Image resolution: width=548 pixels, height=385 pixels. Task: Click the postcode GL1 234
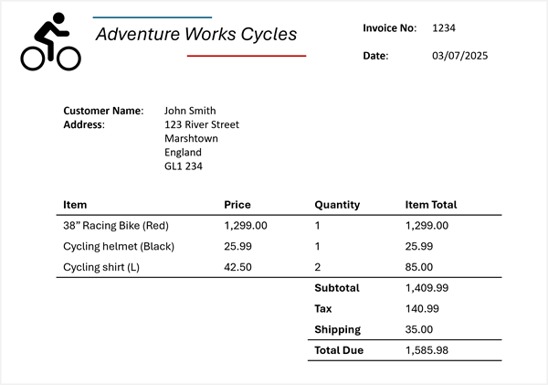184,166
